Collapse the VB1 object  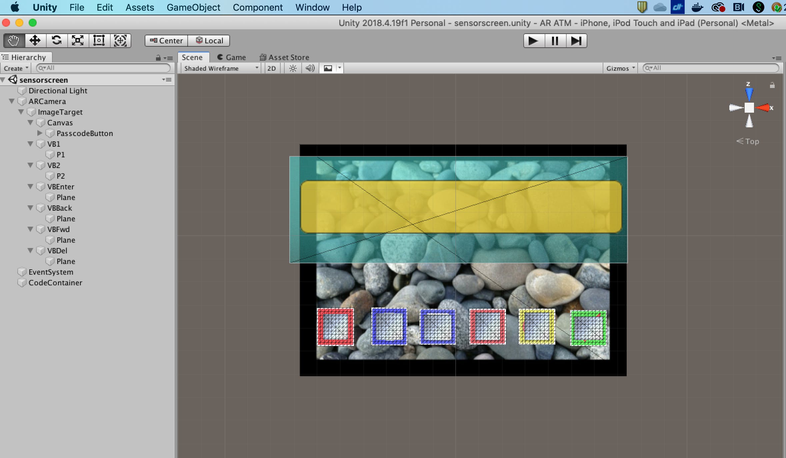(30, 144)
